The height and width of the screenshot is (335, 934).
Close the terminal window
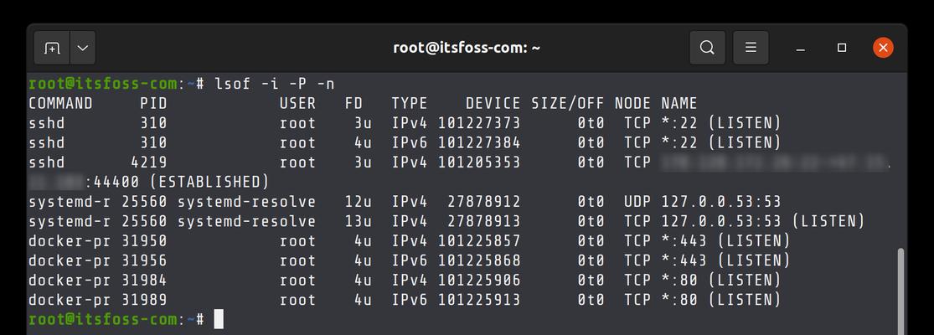882,48
